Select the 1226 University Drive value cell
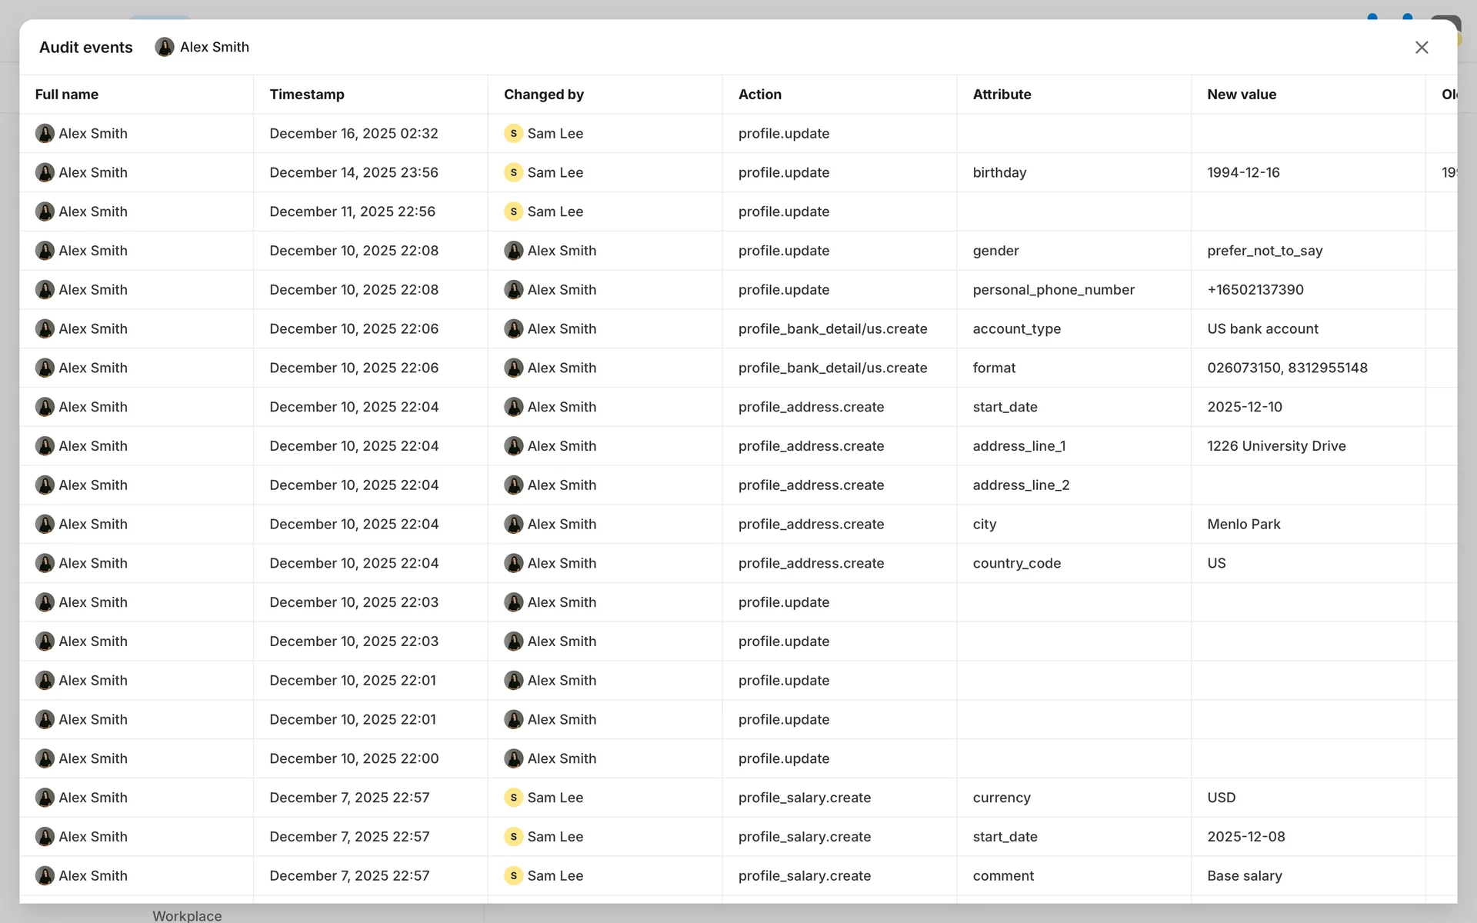1477x923 pixels. (1275, 446)
